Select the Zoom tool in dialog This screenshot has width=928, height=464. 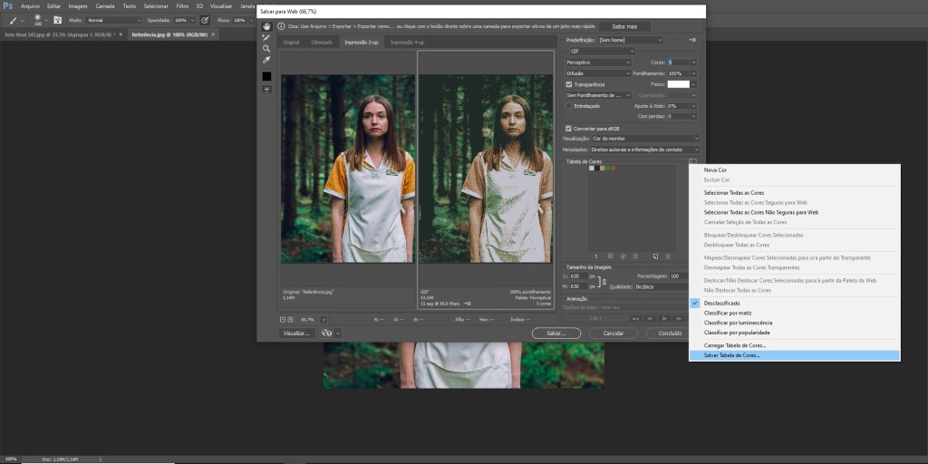(x=266, y=48)
